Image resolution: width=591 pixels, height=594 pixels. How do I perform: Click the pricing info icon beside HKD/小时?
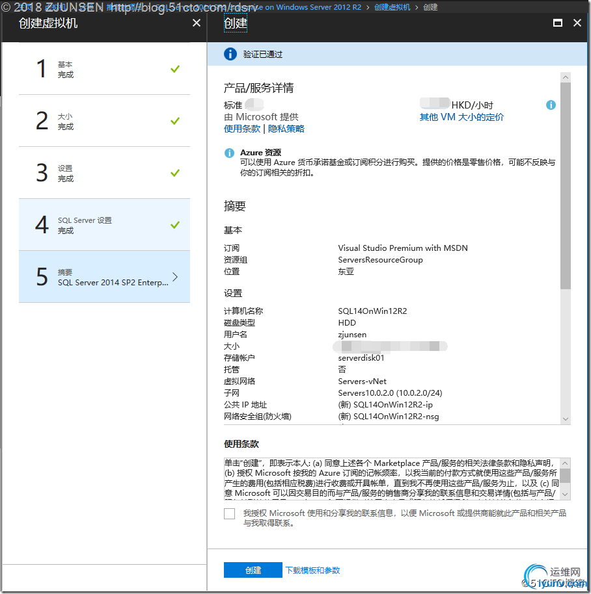tap(551, 105)
